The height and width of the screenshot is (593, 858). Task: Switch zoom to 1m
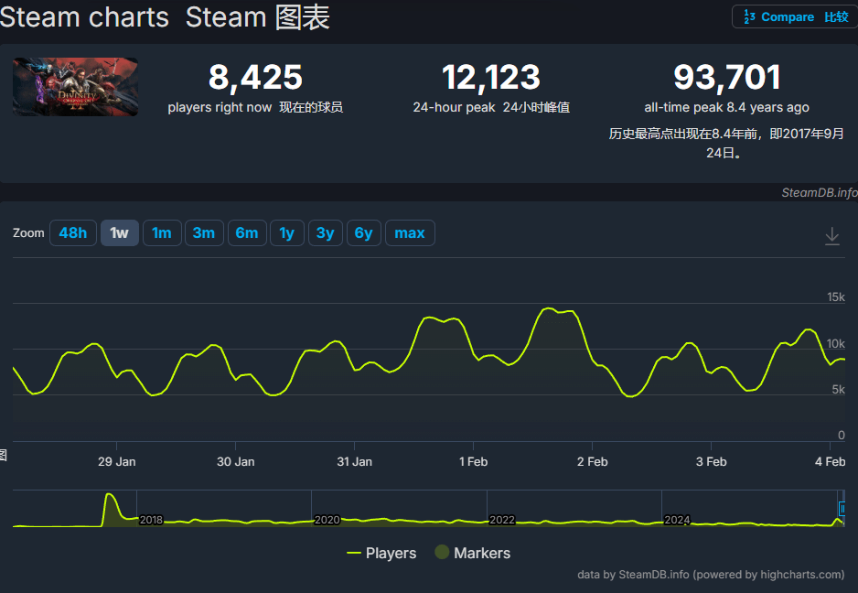coord(161,233)
